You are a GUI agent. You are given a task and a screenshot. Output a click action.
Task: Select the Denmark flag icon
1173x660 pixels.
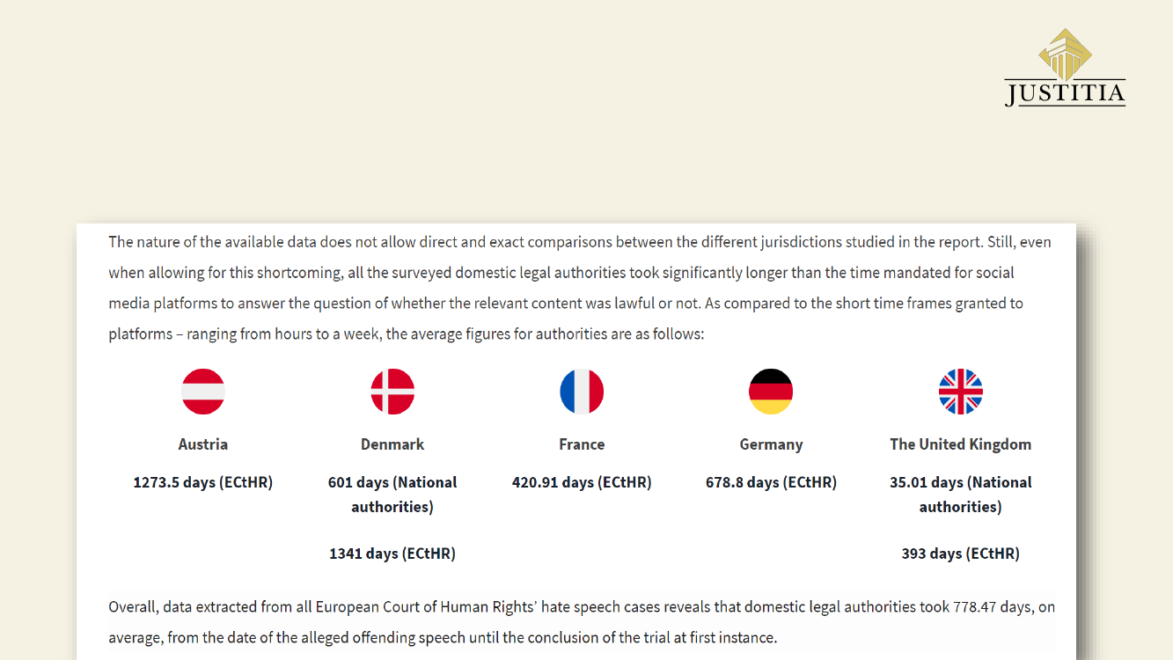click(x=392, y=392)
